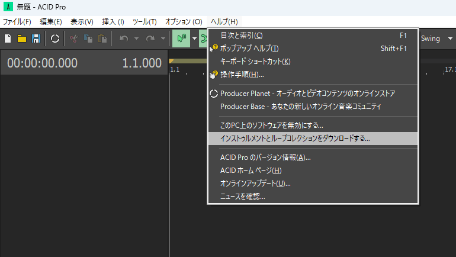Expand the edit tool selector dropdown arrow
This screenshot has width=456, height=257.
pos(194,38)
